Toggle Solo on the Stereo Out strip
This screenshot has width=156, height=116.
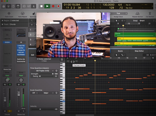[x=23, y=111]
